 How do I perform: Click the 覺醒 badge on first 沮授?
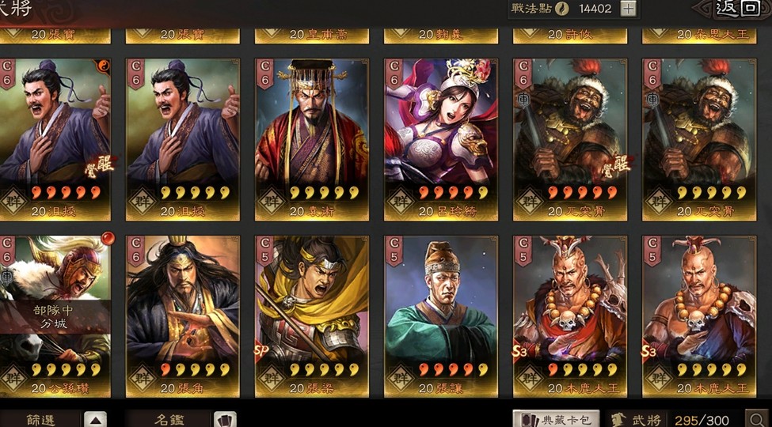(100, 165)
